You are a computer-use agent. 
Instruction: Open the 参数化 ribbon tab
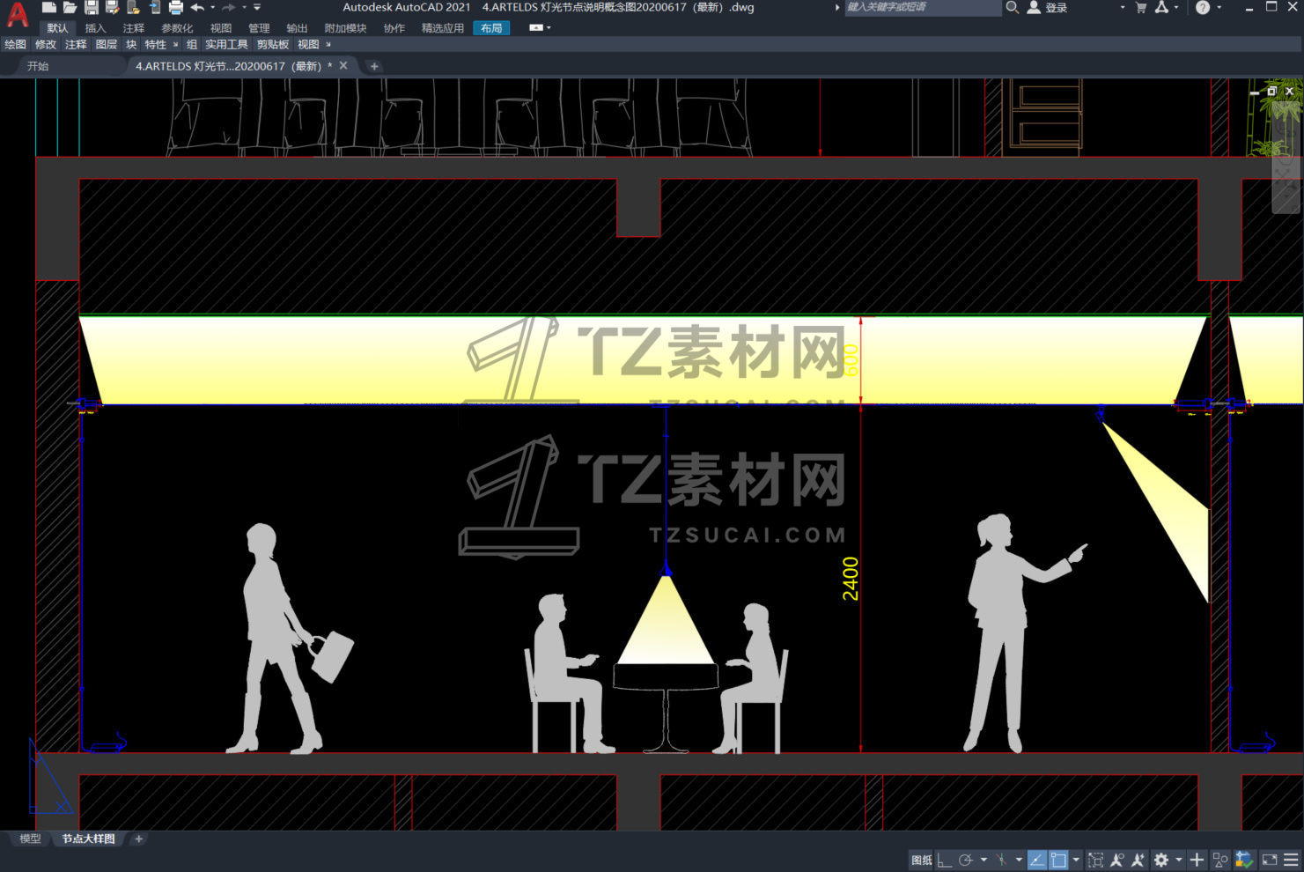pyautogui.click(x=176, y=28)
